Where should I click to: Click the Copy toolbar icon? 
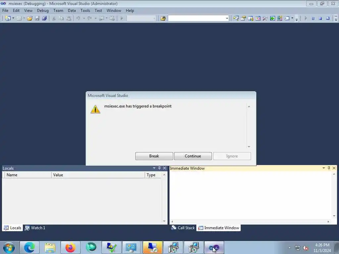pos(61,19)
